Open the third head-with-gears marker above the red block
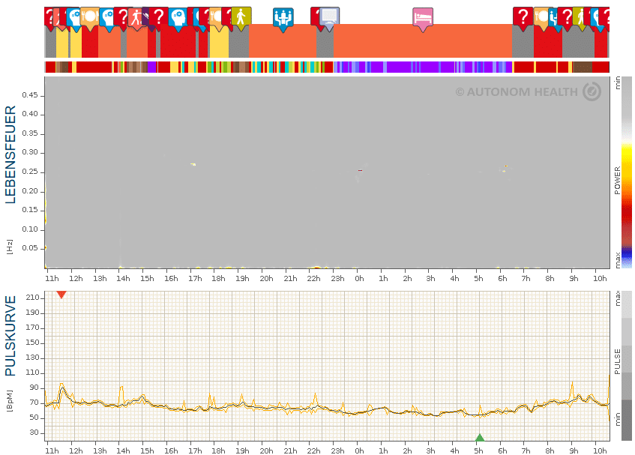The height and width of the screenshot is (455, 635). (178, 18)
